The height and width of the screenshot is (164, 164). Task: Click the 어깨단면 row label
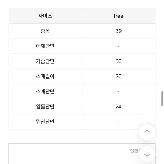tap(45, 46)
